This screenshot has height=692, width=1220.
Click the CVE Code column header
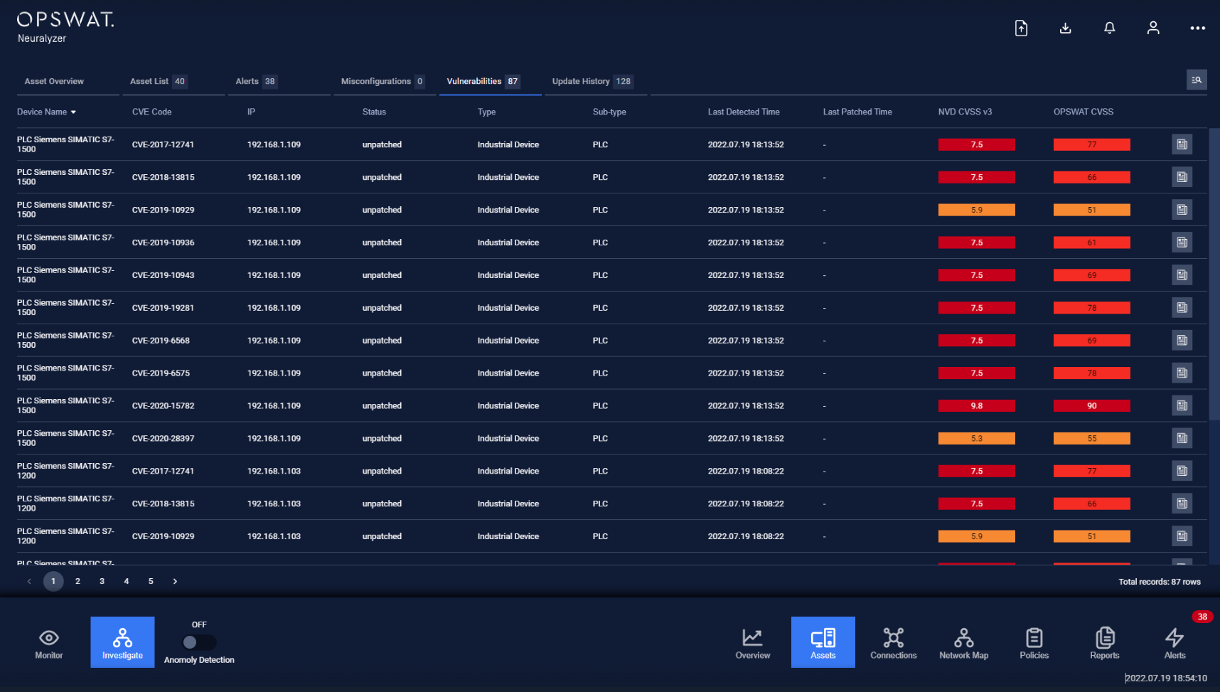pyautogui.click(x=151, y=112)
